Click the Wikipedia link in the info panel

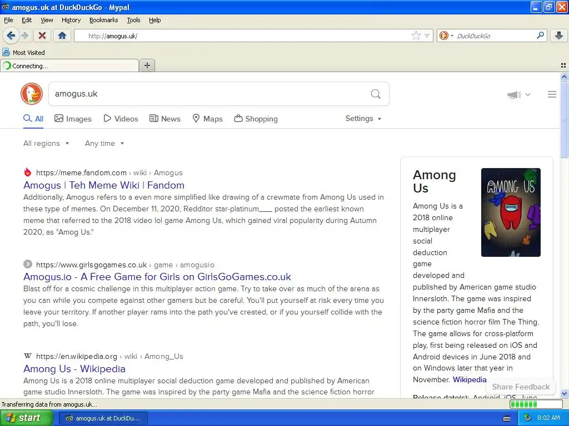point(470,379)
